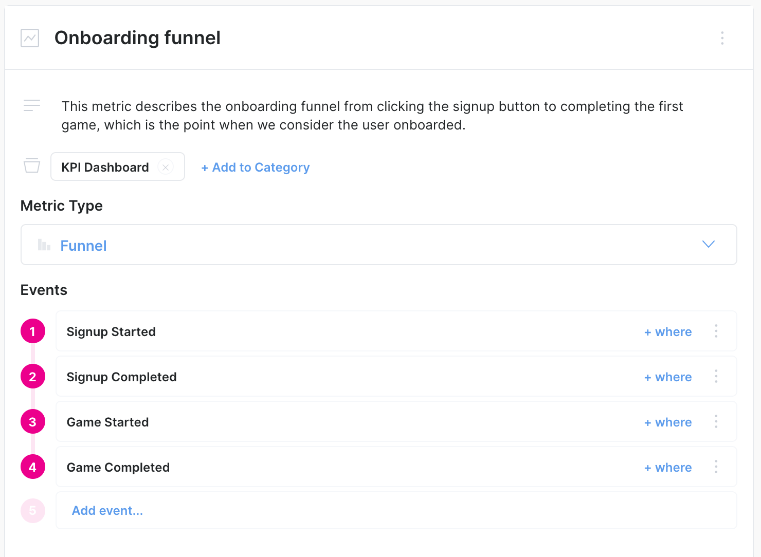The image size is (761, 557).
Task: Click the metric chart icon beside title
Action: (30, 38)
